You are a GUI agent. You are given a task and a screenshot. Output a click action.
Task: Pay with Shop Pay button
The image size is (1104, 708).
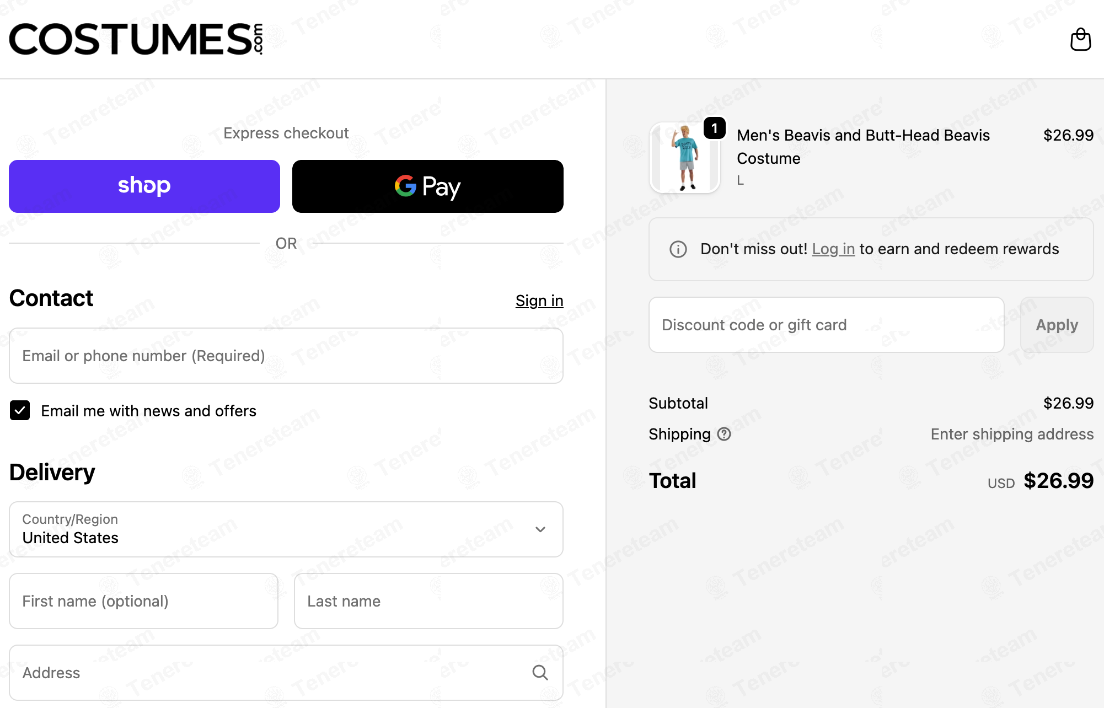(x=144, y=186)
